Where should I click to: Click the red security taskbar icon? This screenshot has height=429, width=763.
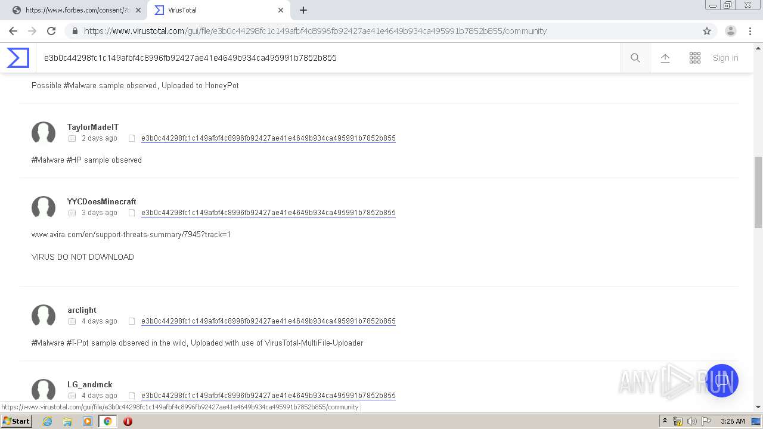[x=128, y=421]
